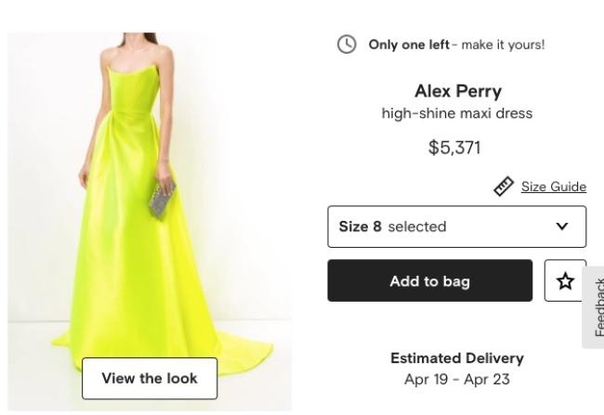Click the Apr 19 - Apr 23 dates
Image resolution: width=604 pixels, height=415 pixels.
tap(456, 379)
